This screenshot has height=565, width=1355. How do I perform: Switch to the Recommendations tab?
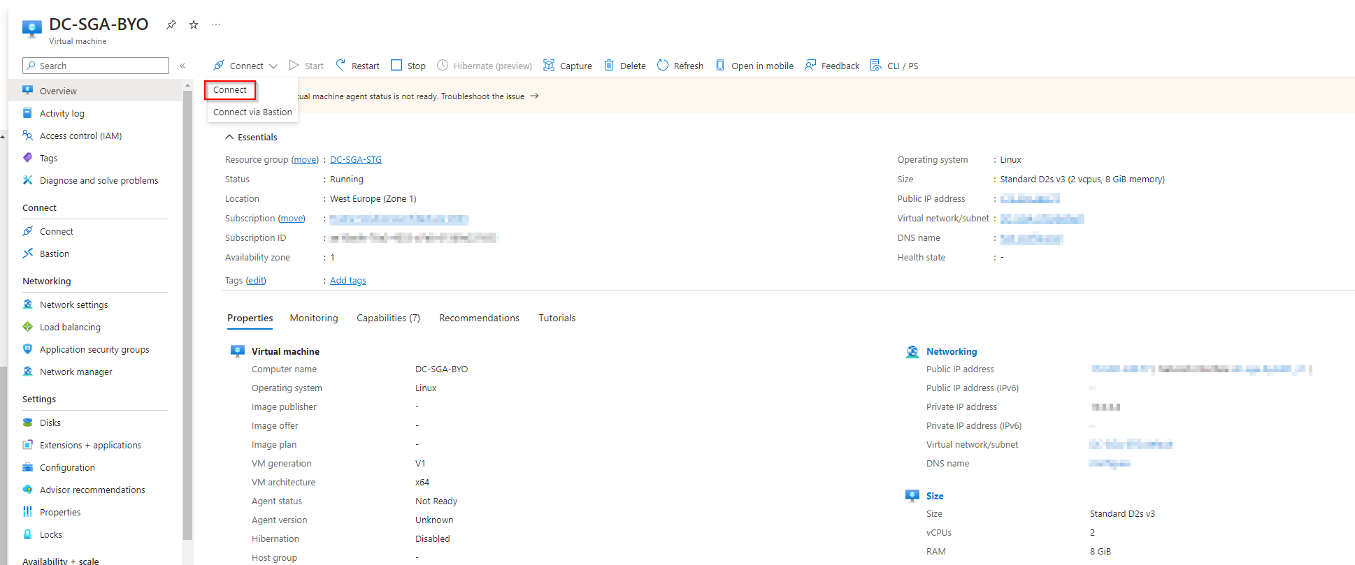pos(479,318)
